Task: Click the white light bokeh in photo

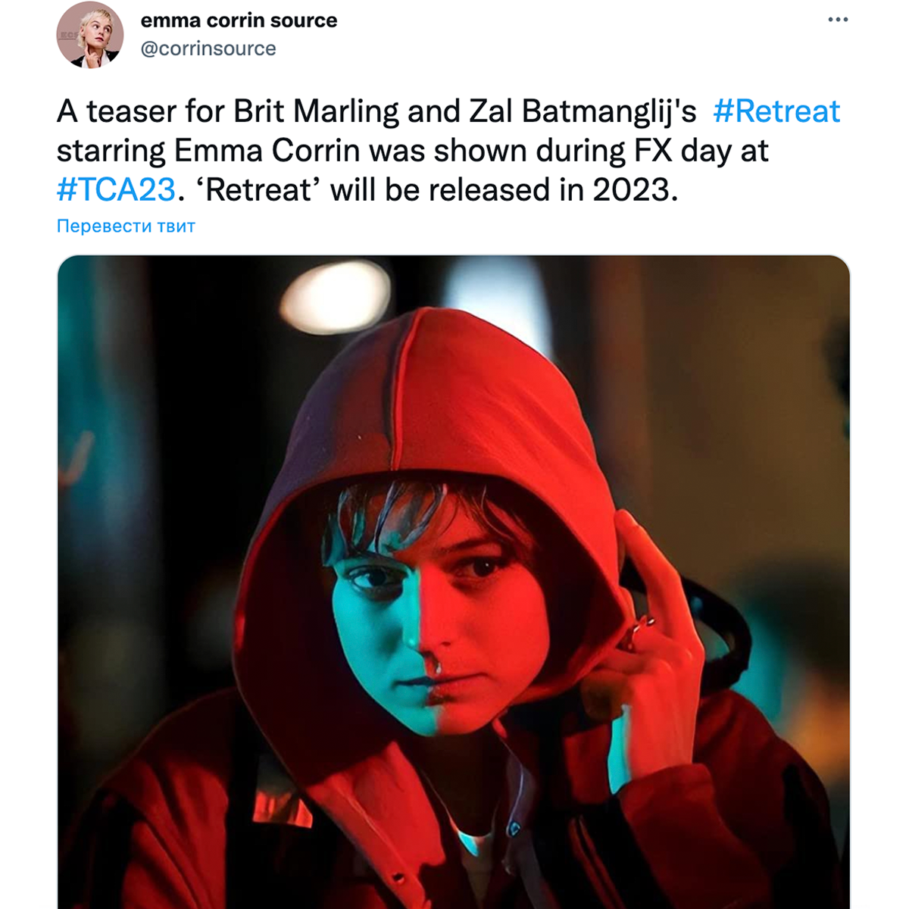Action: (334, 296)
